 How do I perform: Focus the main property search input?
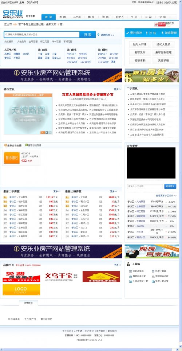click(42, 35)
